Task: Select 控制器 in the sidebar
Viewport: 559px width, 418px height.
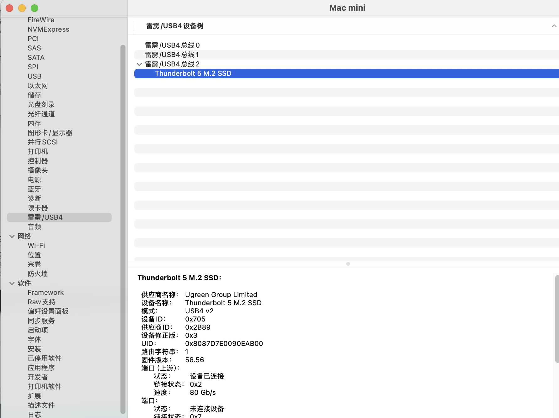Action: coord(38,161)
